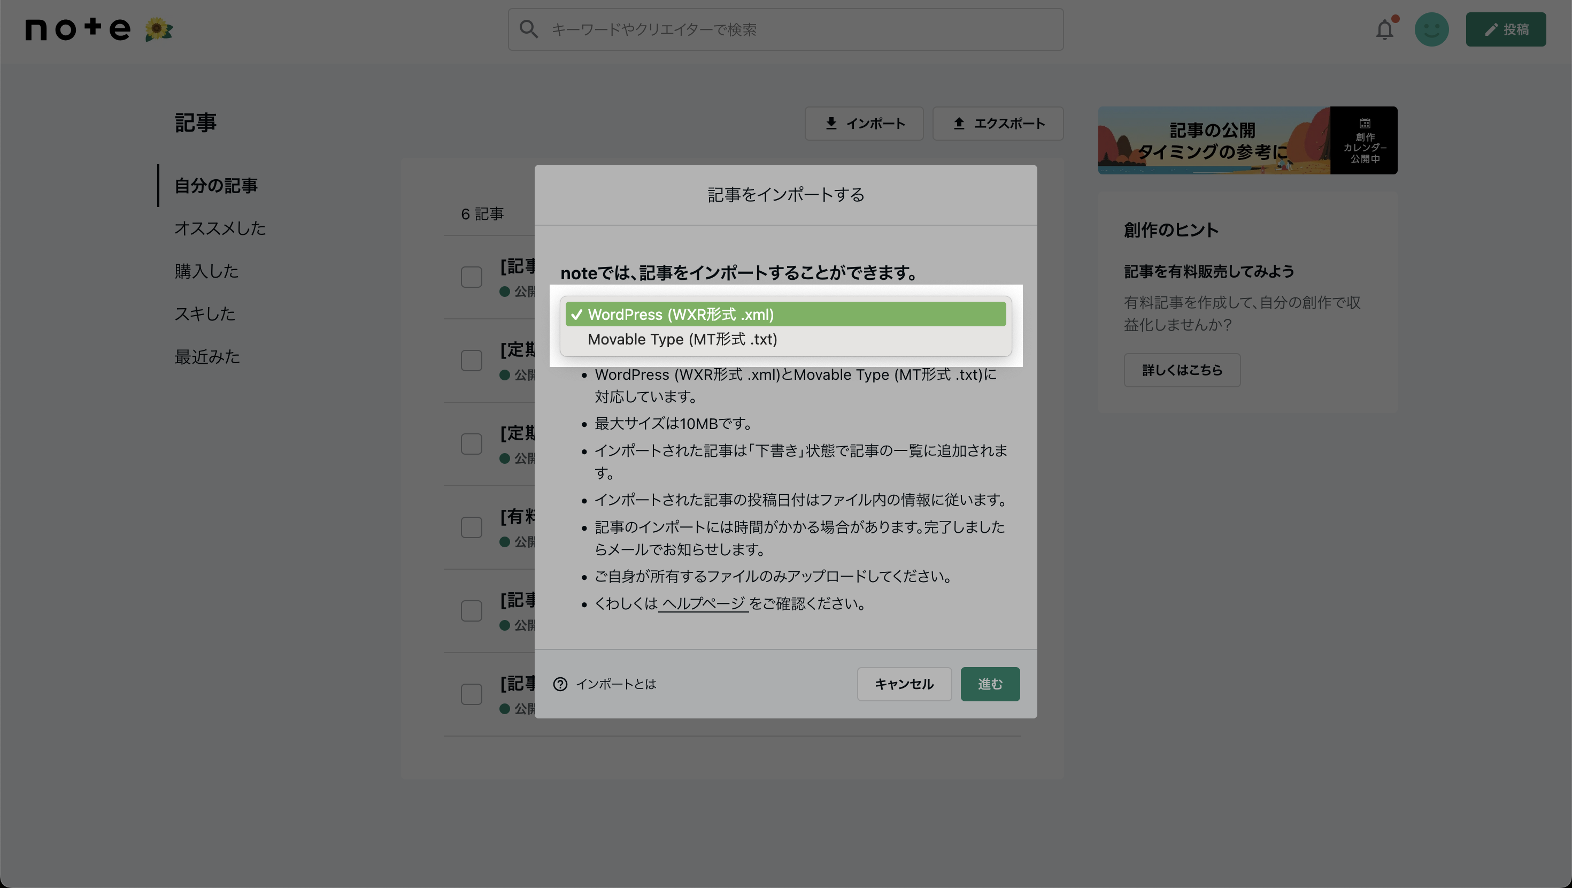The width and height of the screenshot is (1572, 888).
Task: Tick the second article checkbox
Action: 471,361
